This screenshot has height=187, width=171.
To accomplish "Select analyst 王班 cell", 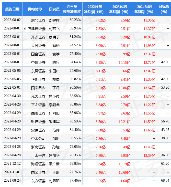I will coord(54,173).
